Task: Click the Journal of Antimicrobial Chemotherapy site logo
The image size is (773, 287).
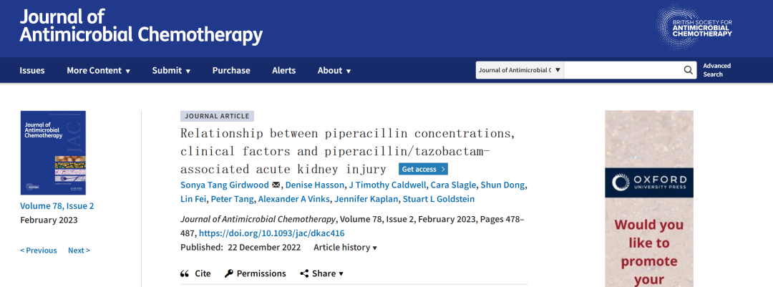Action: point(141,26)
